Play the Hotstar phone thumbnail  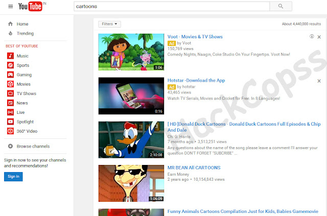tap(131, 95)
